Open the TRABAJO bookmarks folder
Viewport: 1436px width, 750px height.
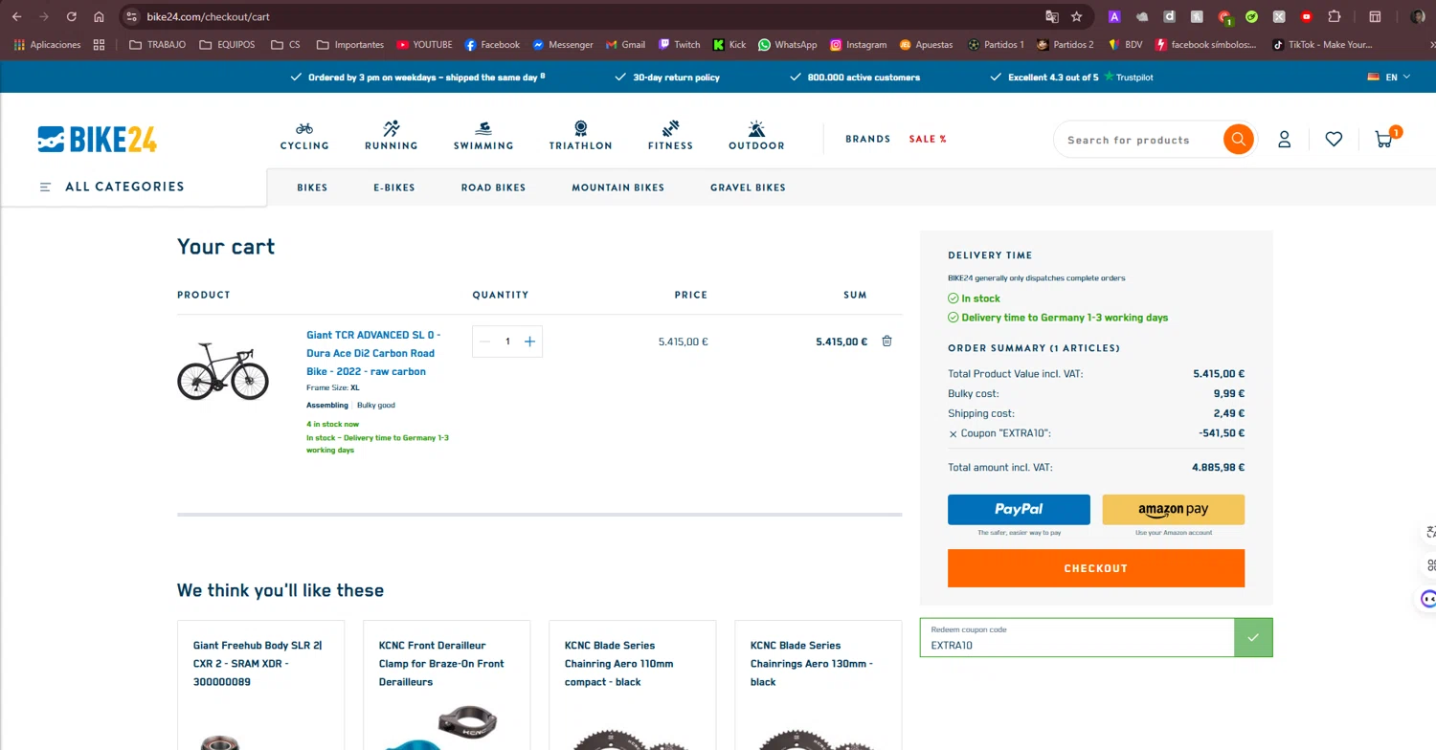157,45
